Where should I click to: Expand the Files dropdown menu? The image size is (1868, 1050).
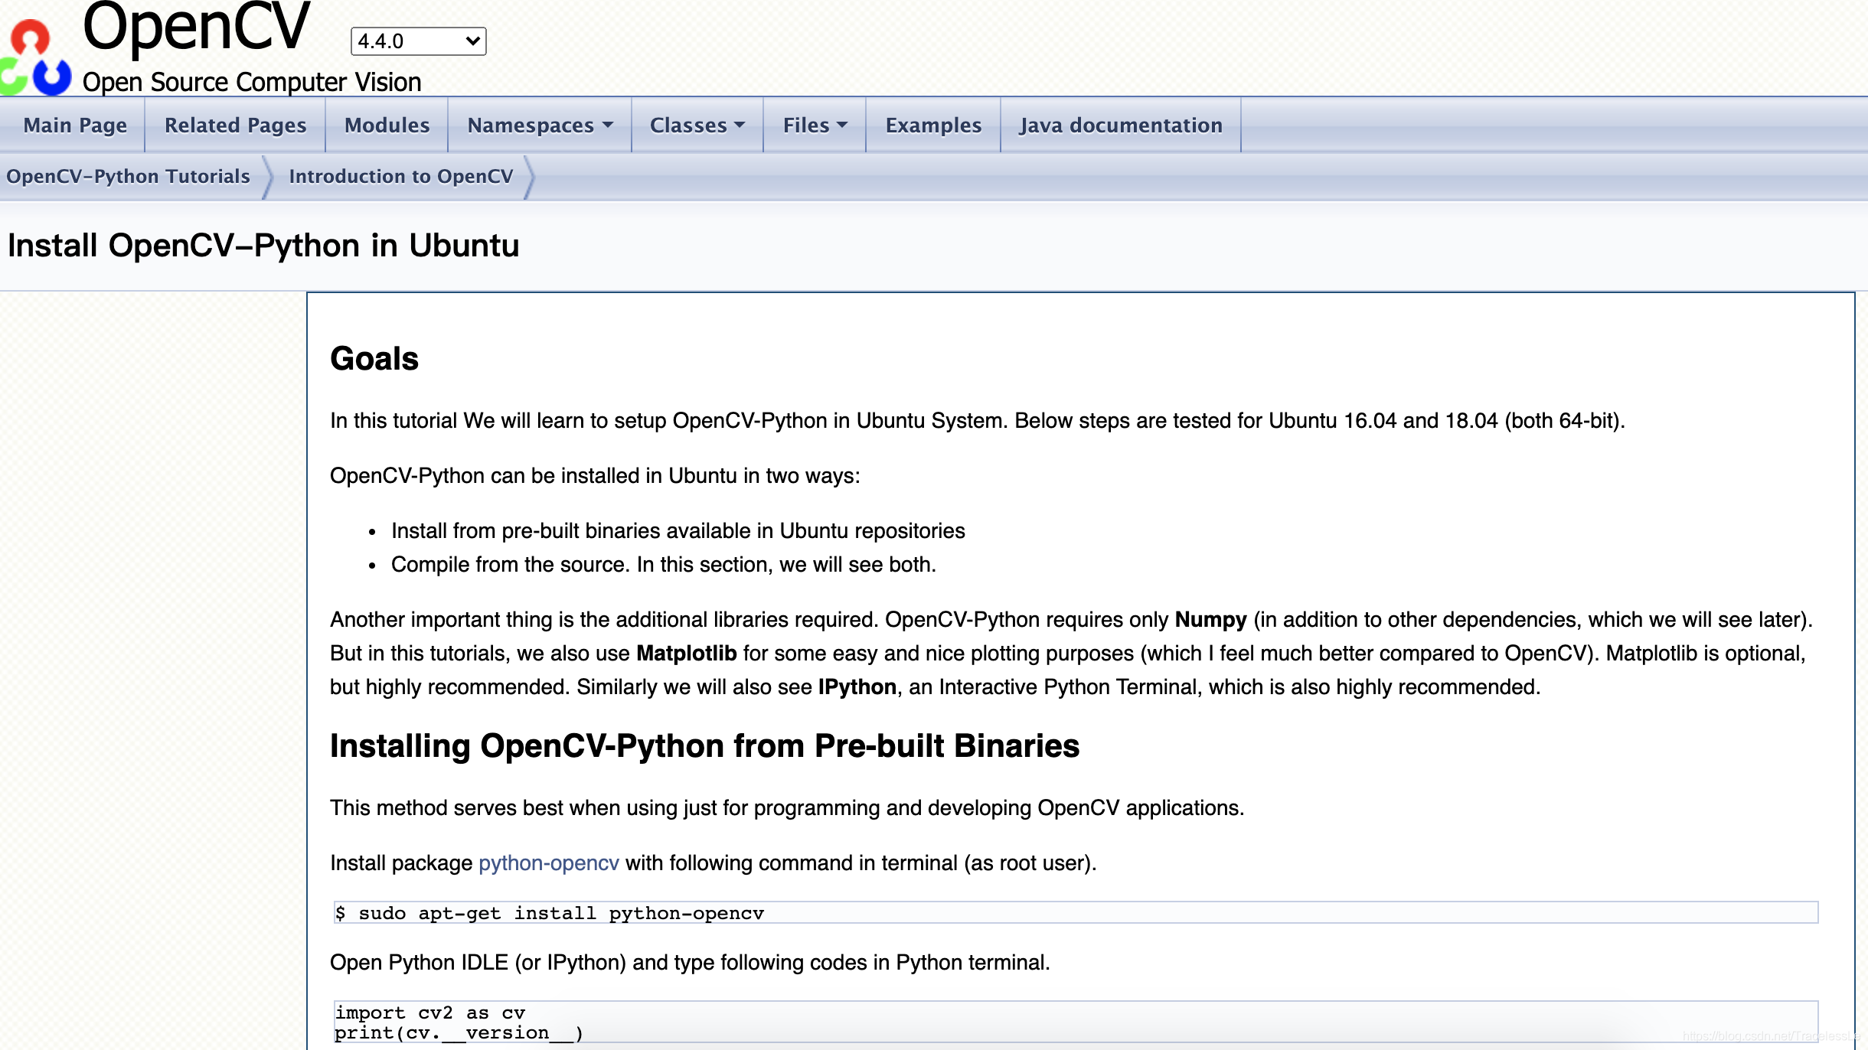(806, 125)
